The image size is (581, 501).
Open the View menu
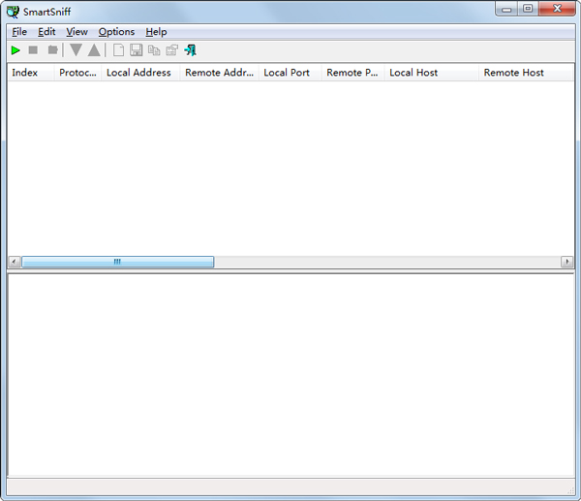(x=76, y=32)
